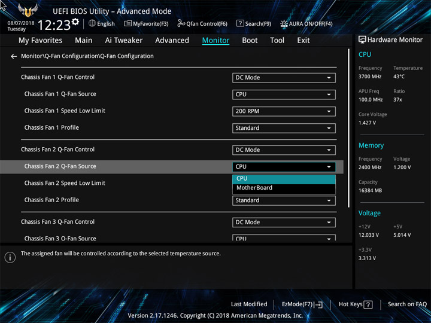The height and width of the screenshot is (323, 431).
Task: Click Last Modified button
Action: (249, 304)
